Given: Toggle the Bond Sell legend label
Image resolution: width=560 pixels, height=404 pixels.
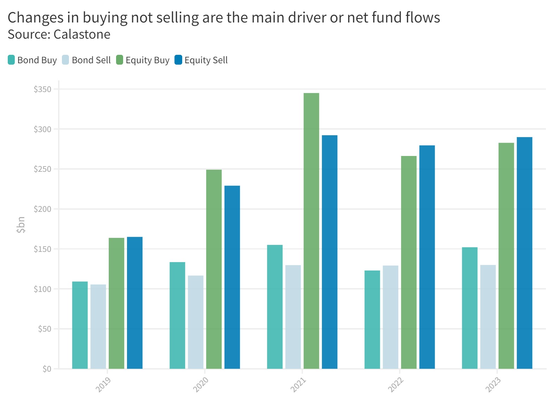Looking at the screenshot, I should coord(91,60).
